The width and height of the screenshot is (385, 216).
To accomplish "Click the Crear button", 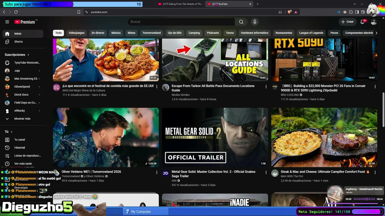I will 347,22.
